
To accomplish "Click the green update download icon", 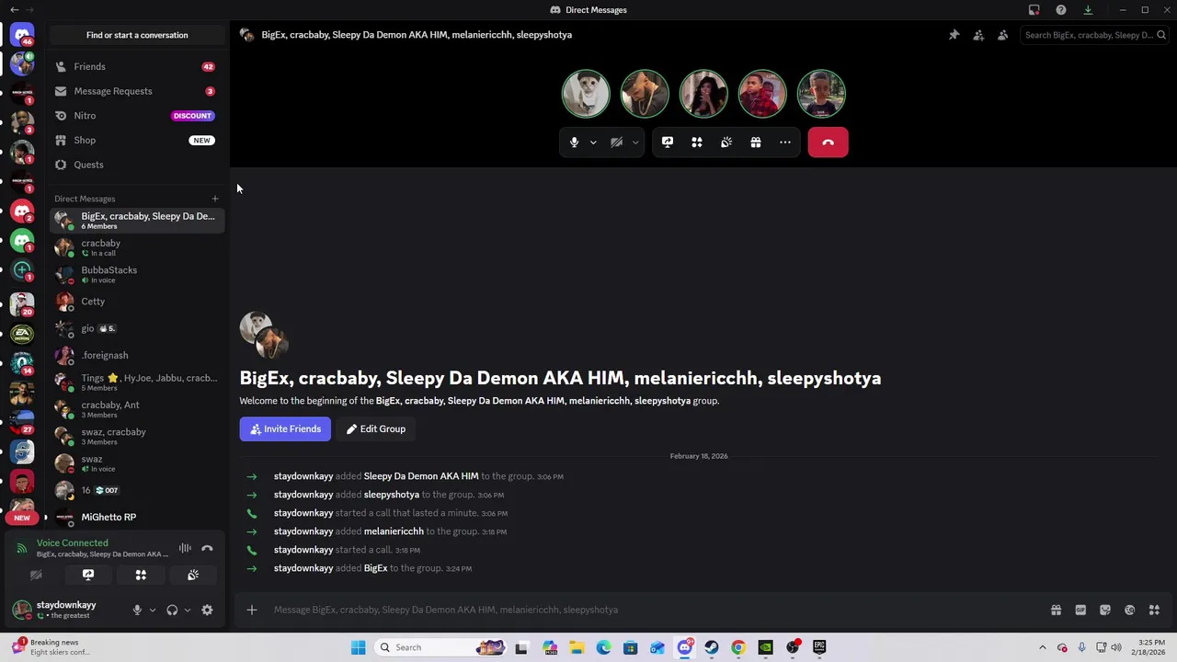I will tap(1088, 10).
